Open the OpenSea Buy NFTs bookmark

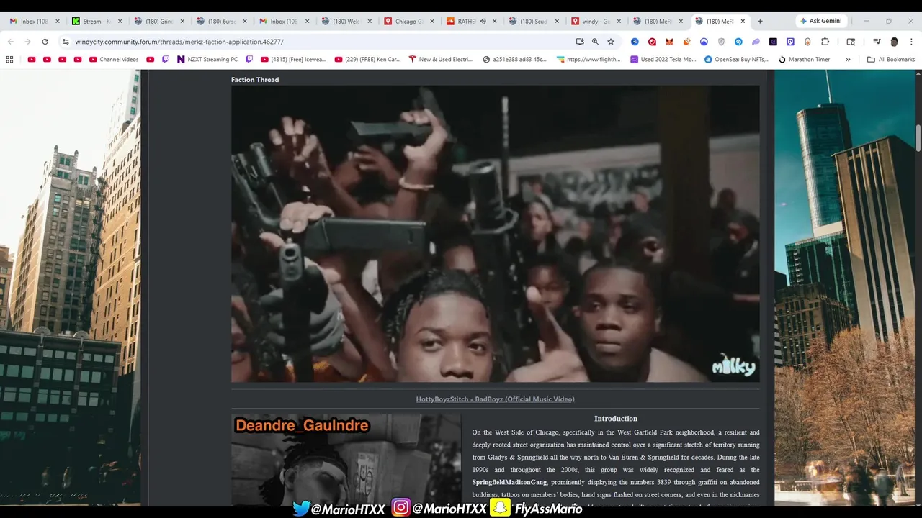coord(738,60)
